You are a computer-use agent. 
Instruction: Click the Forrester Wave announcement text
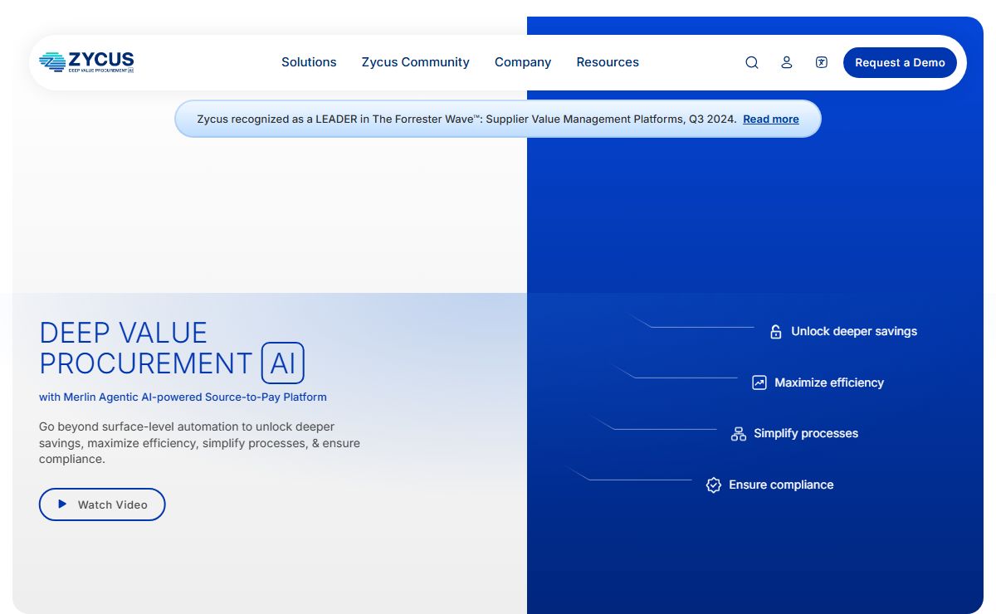466,119
